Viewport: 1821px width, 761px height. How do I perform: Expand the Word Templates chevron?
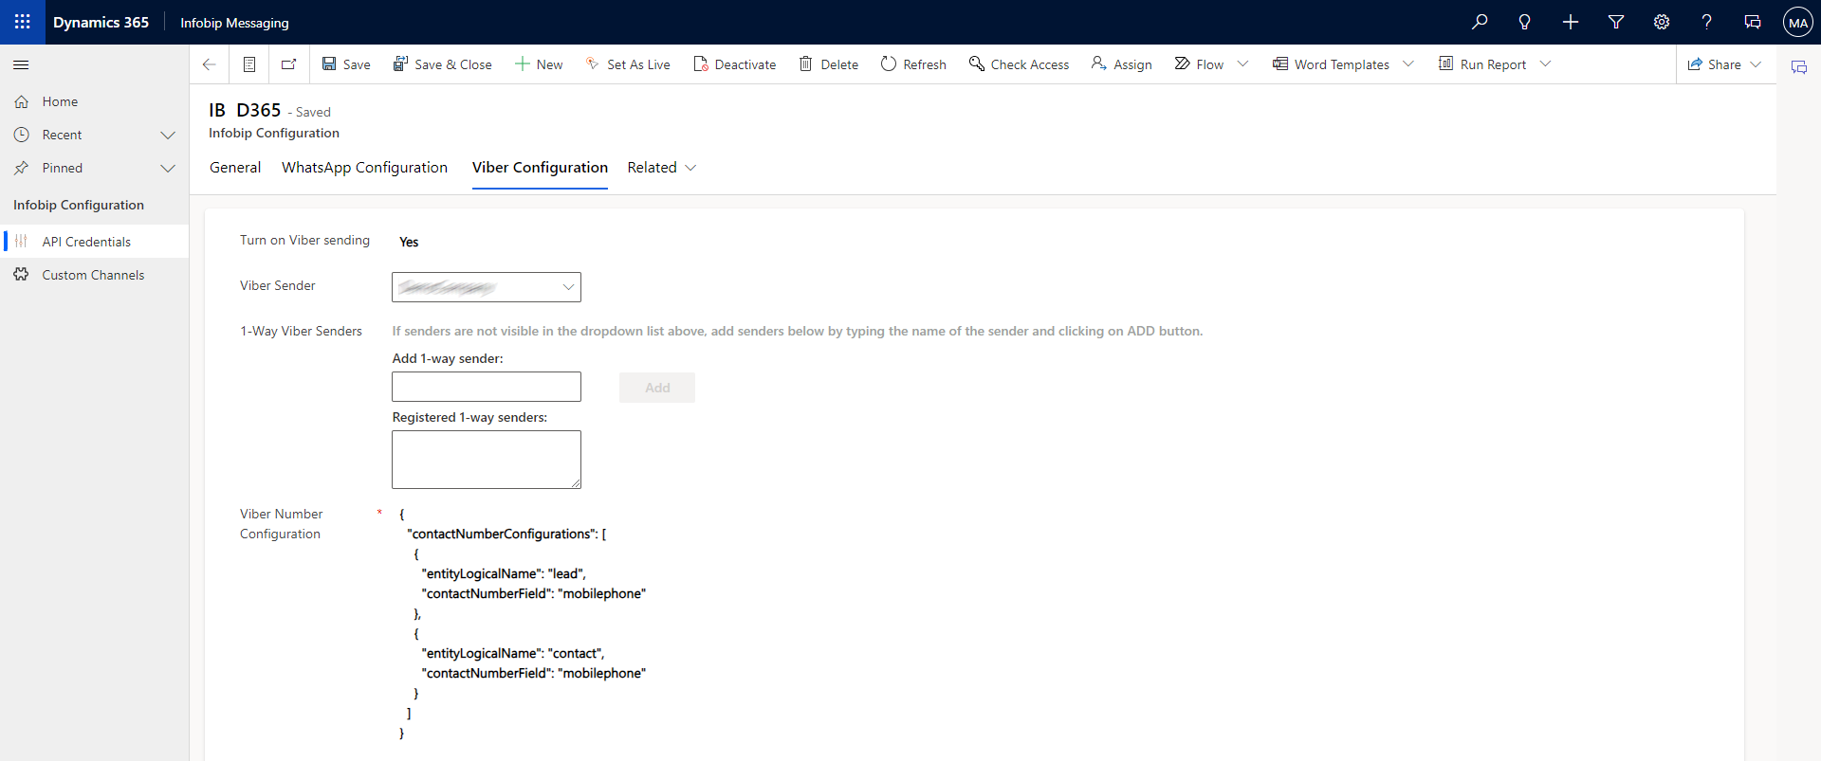click(1408, 64)
